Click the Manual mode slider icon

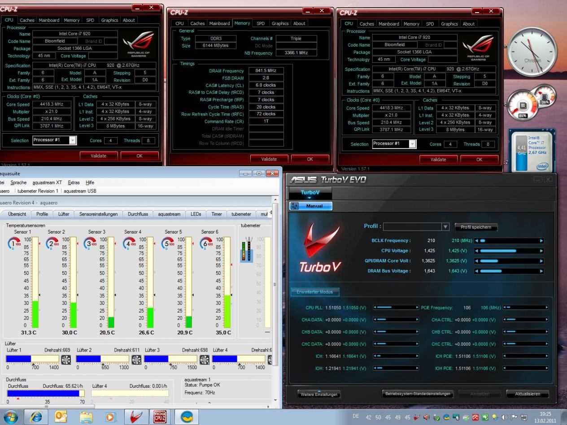pyautogui.click(x=295, y=206)
